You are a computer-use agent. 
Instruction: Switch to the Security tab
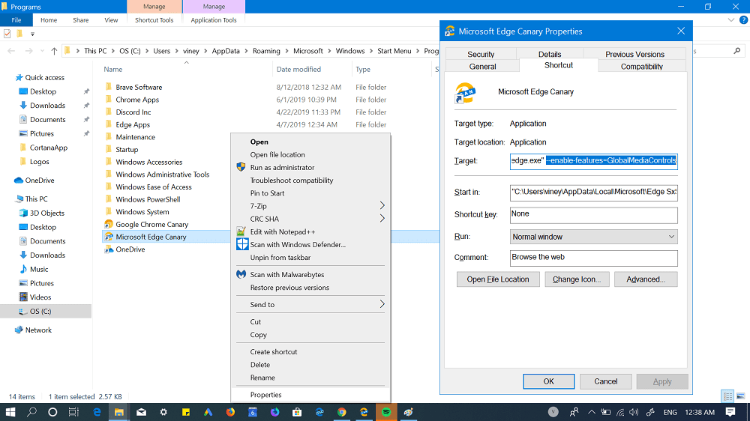click(481, 54)
